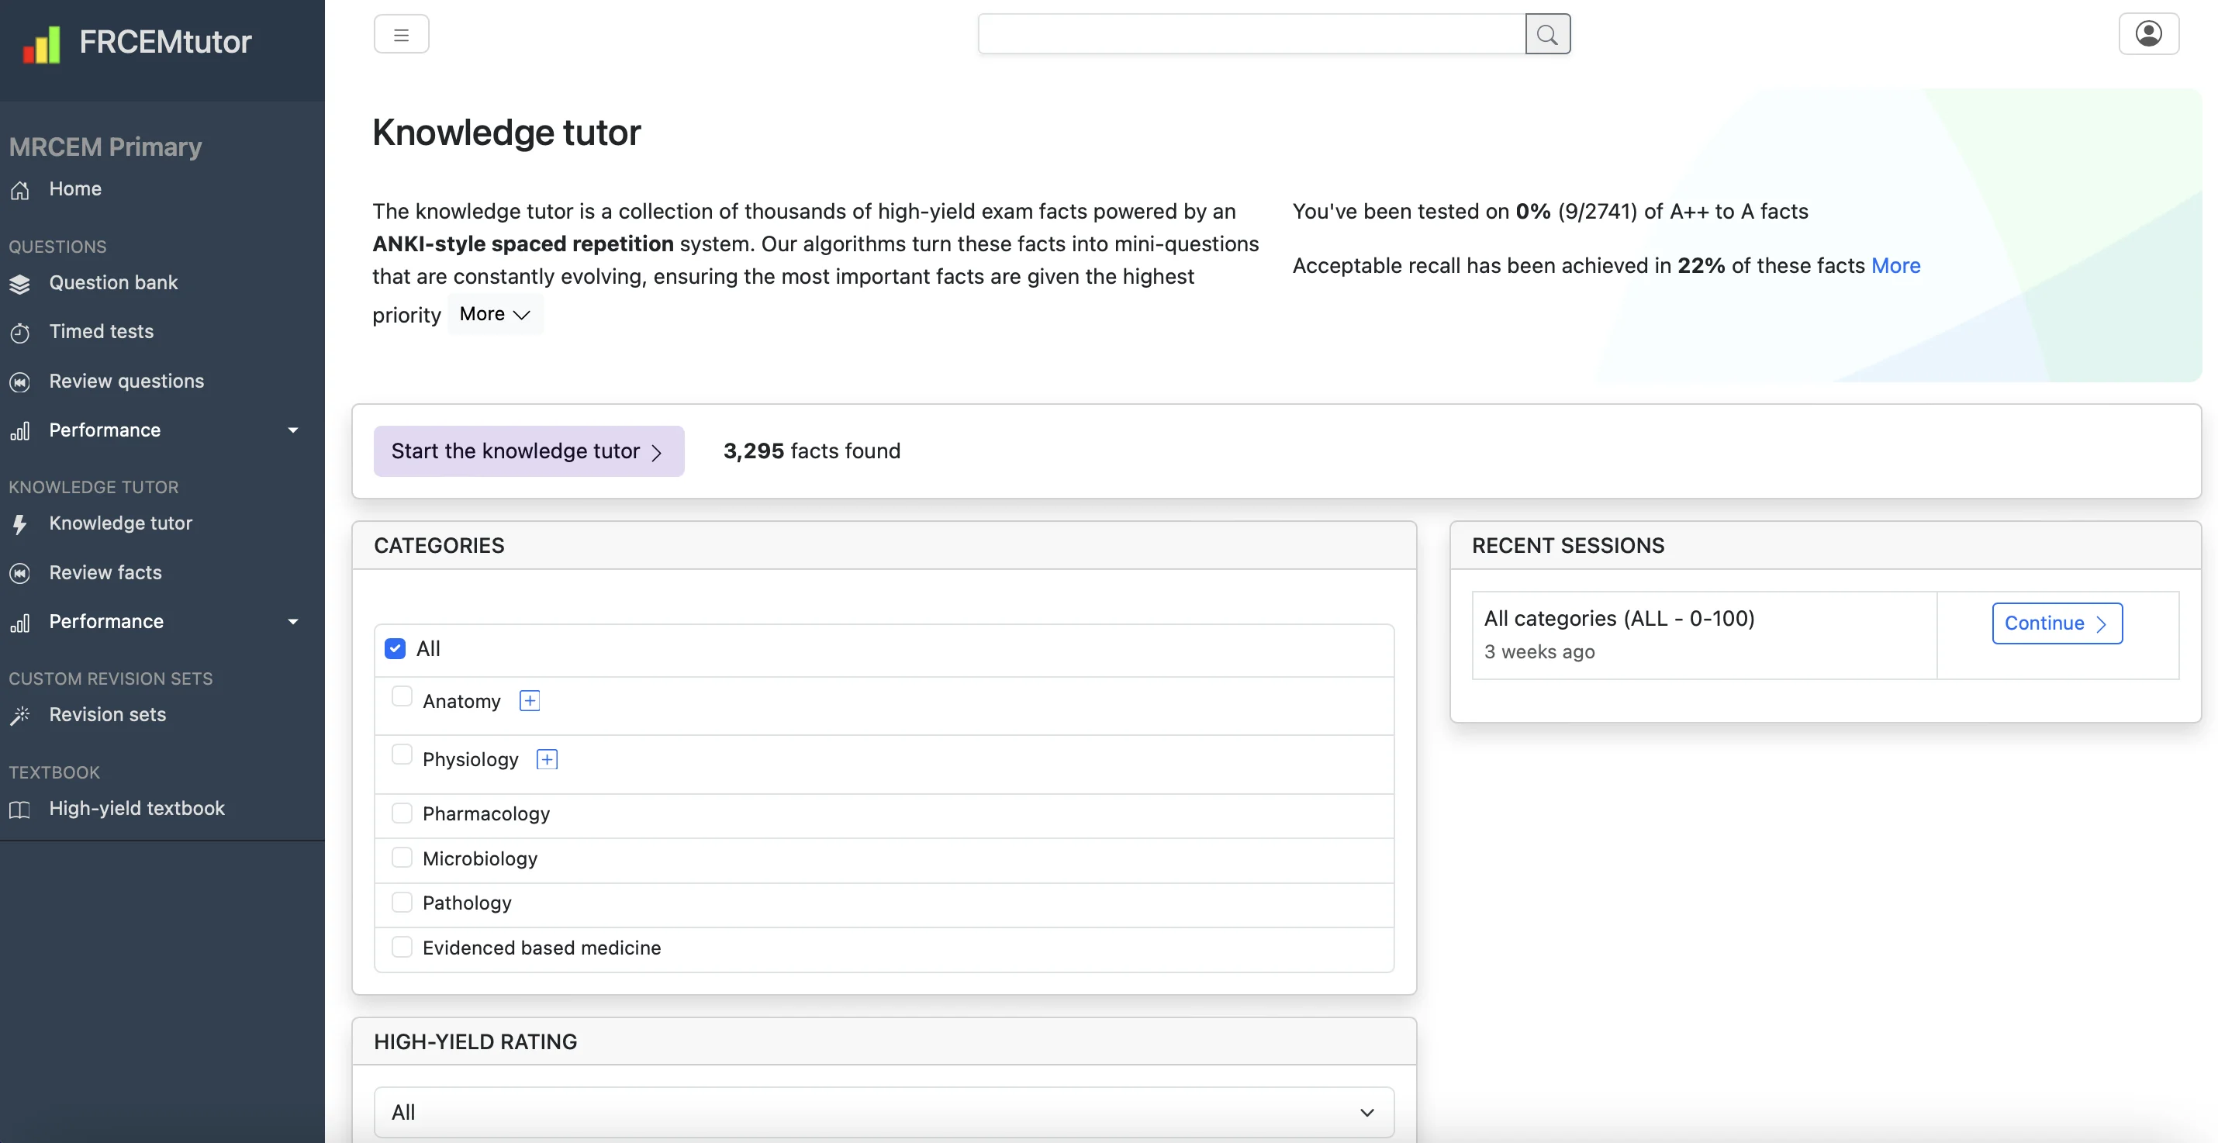Click the Performance menu item

point(105,430)
